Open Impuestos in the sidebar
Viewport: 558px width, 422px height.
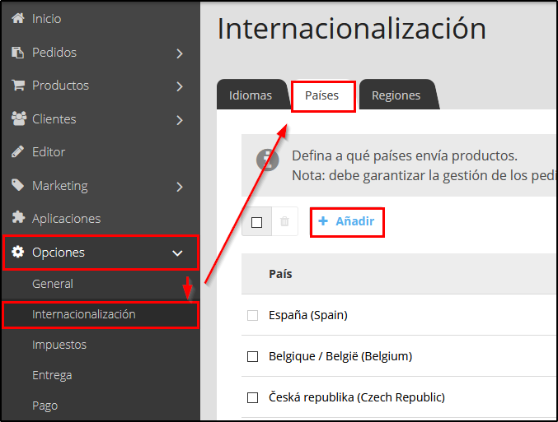click(x=59, y=345)
